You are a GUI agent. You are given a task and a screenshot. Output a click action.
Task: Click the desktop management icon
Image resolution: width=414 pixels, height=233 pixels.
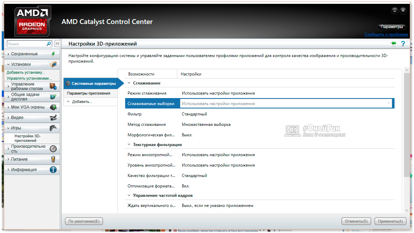[53, 86]
